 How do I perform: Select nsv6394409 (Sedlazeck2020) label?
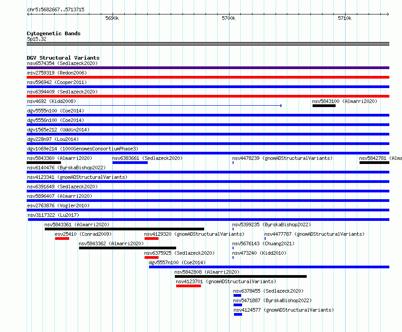(x=62, y=92)
